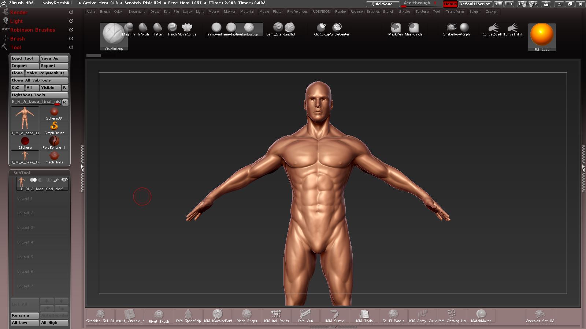
Task: Select the MaskCircle brush
Action: click(413, 29)
